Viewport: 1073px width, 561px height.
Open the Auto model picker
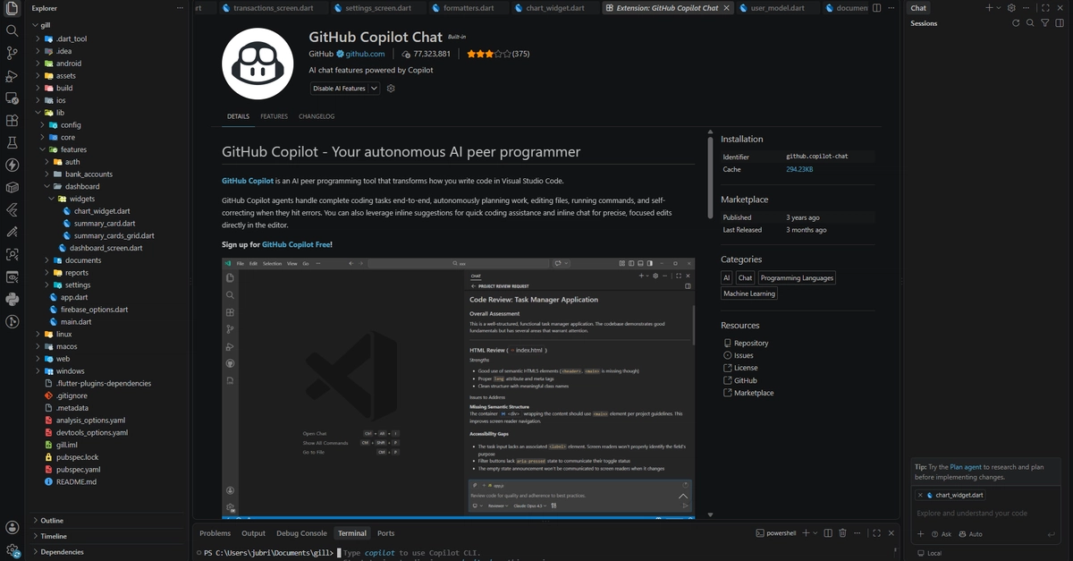970,534
